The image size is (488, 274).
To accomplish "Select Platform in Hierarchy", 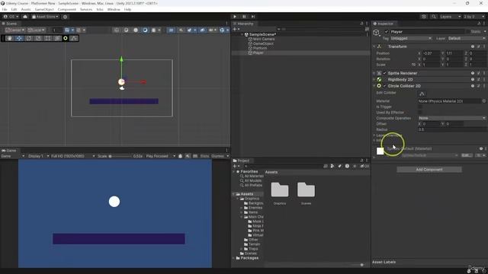I will click(260, 48).
